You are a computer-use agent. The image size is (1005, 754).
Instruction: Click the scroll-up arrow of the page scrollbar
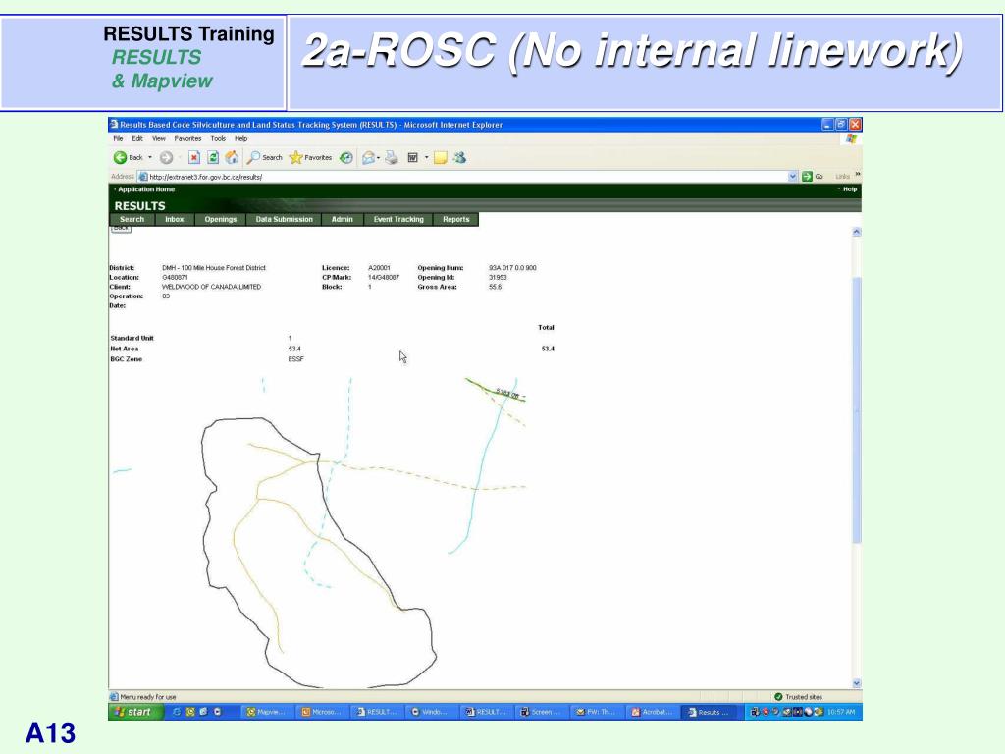[x=856, y=232]
